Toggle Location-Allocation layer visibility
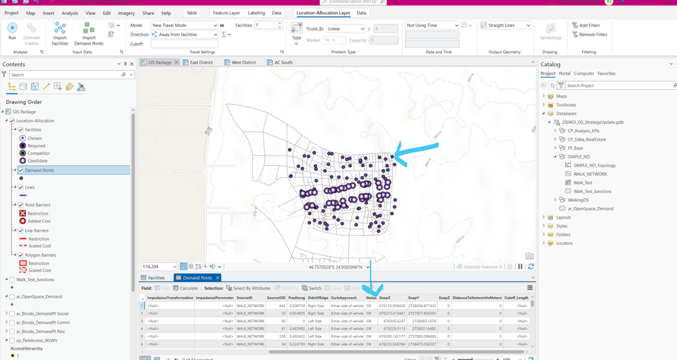Screen dimensions: 677x360 pos(12,120)
